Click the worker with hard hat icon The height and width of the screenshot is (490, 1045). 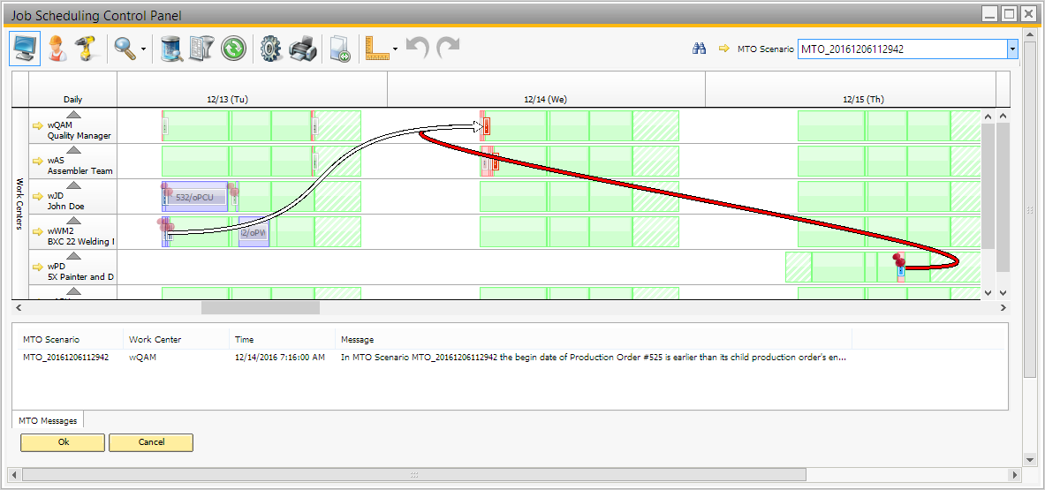(x=57, y=49)
